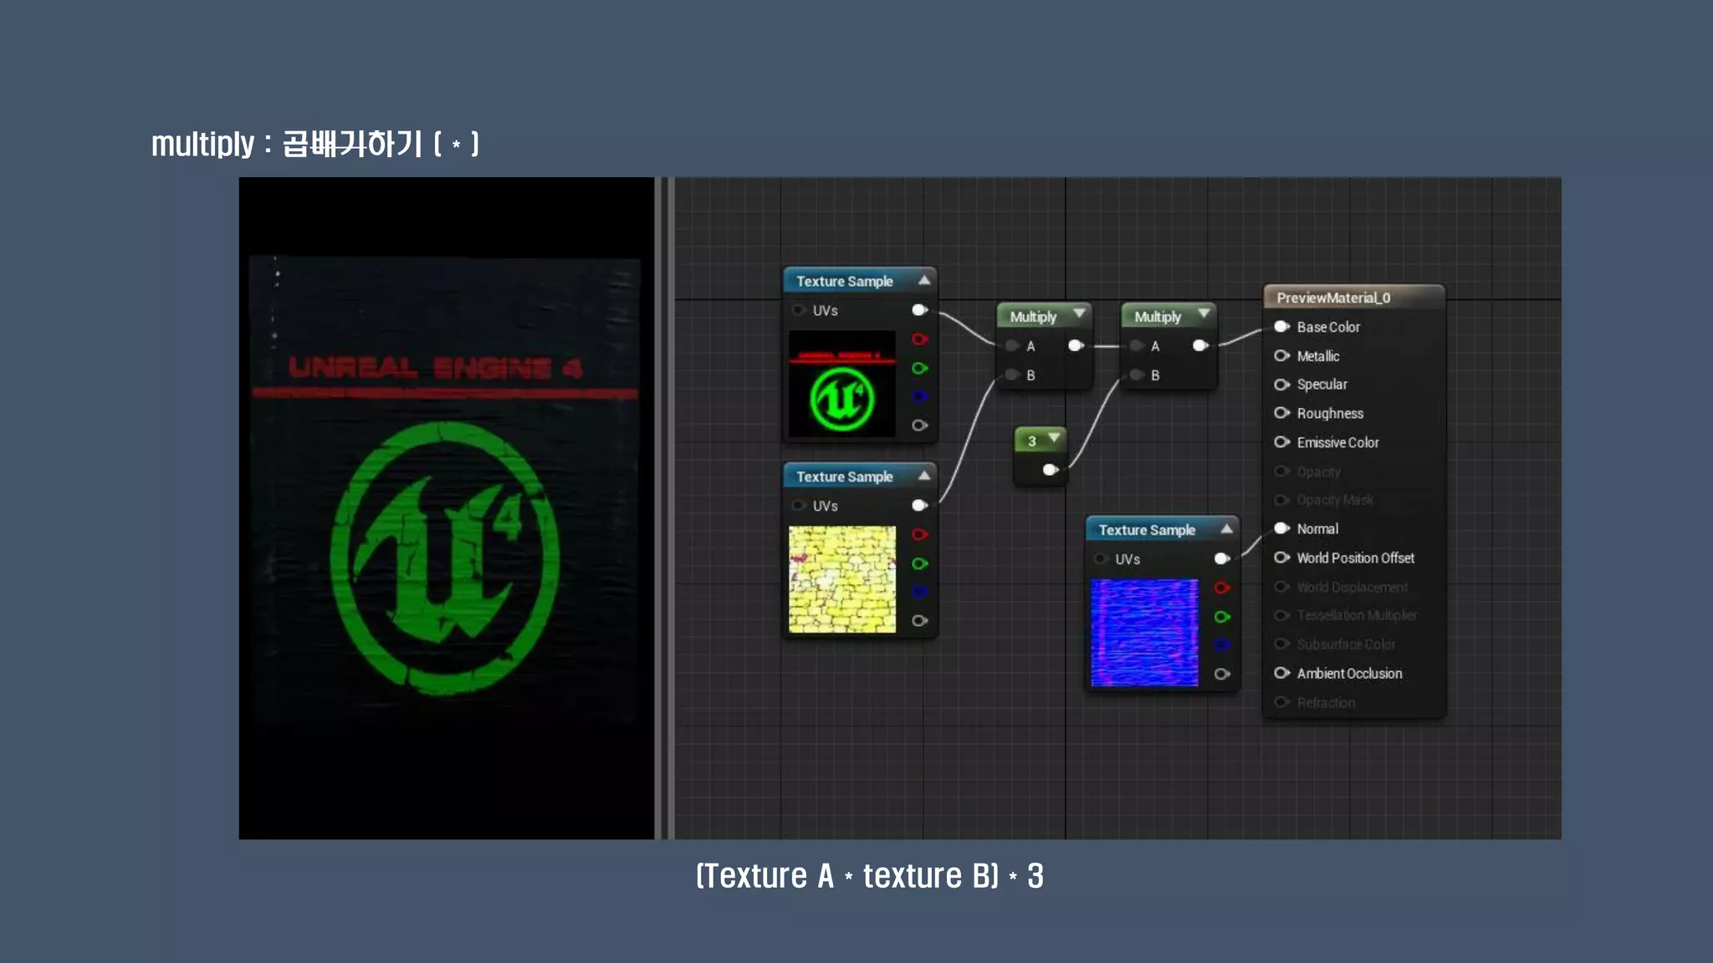The image size is (1713, 963).
Task: Click output pin of constant 3 node
Action: coord(1051,470)
